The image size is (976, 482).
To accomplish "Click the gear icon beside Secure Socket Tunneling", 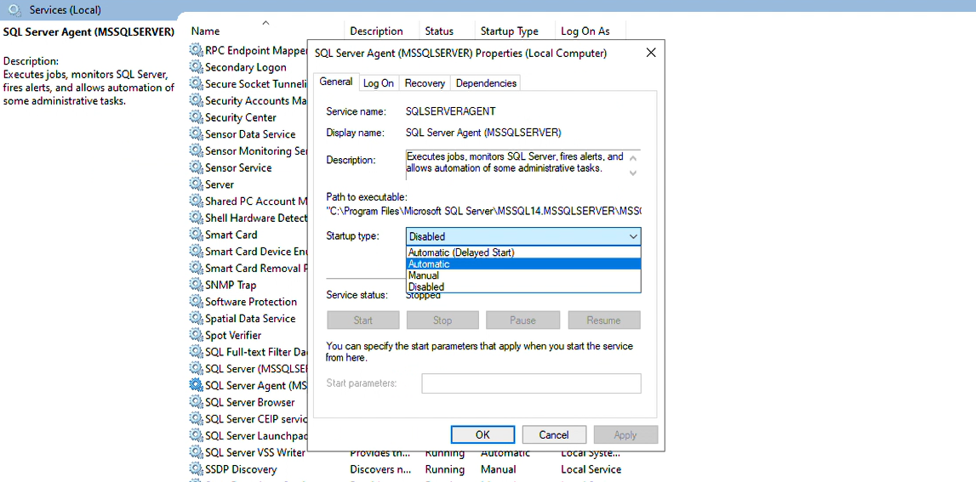I will [x=196, y=84].
